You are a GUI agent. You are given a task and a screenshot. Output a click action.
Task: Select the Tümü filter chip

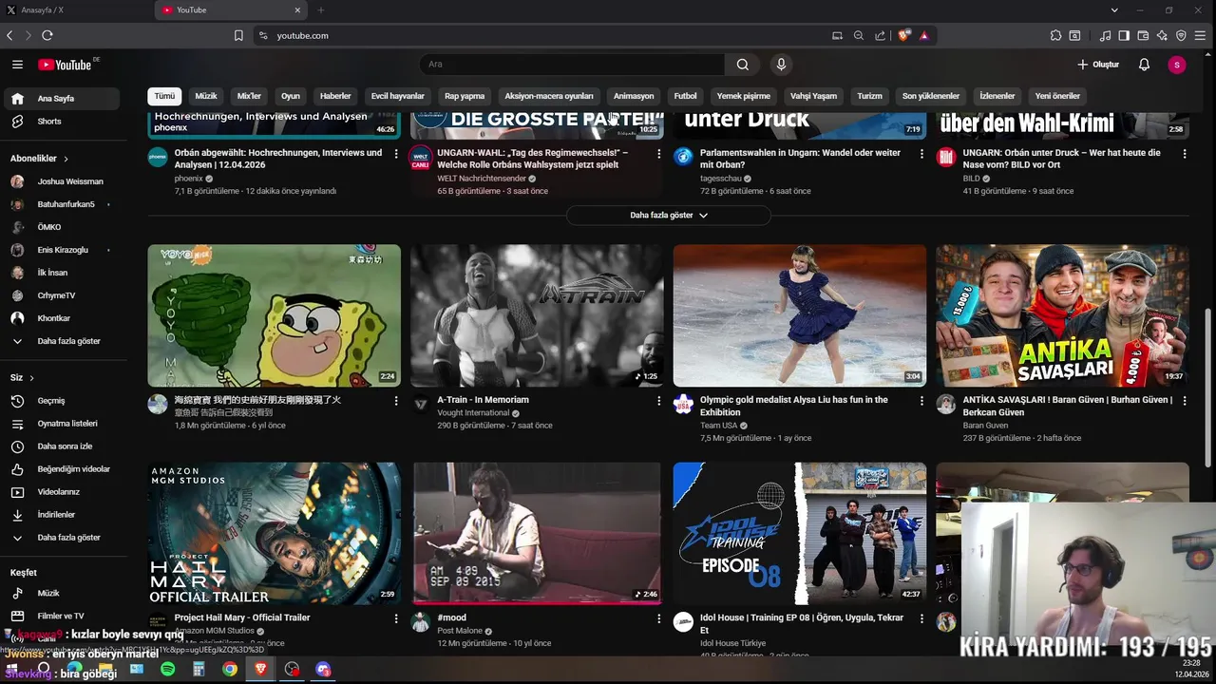(x=165, y=96)
